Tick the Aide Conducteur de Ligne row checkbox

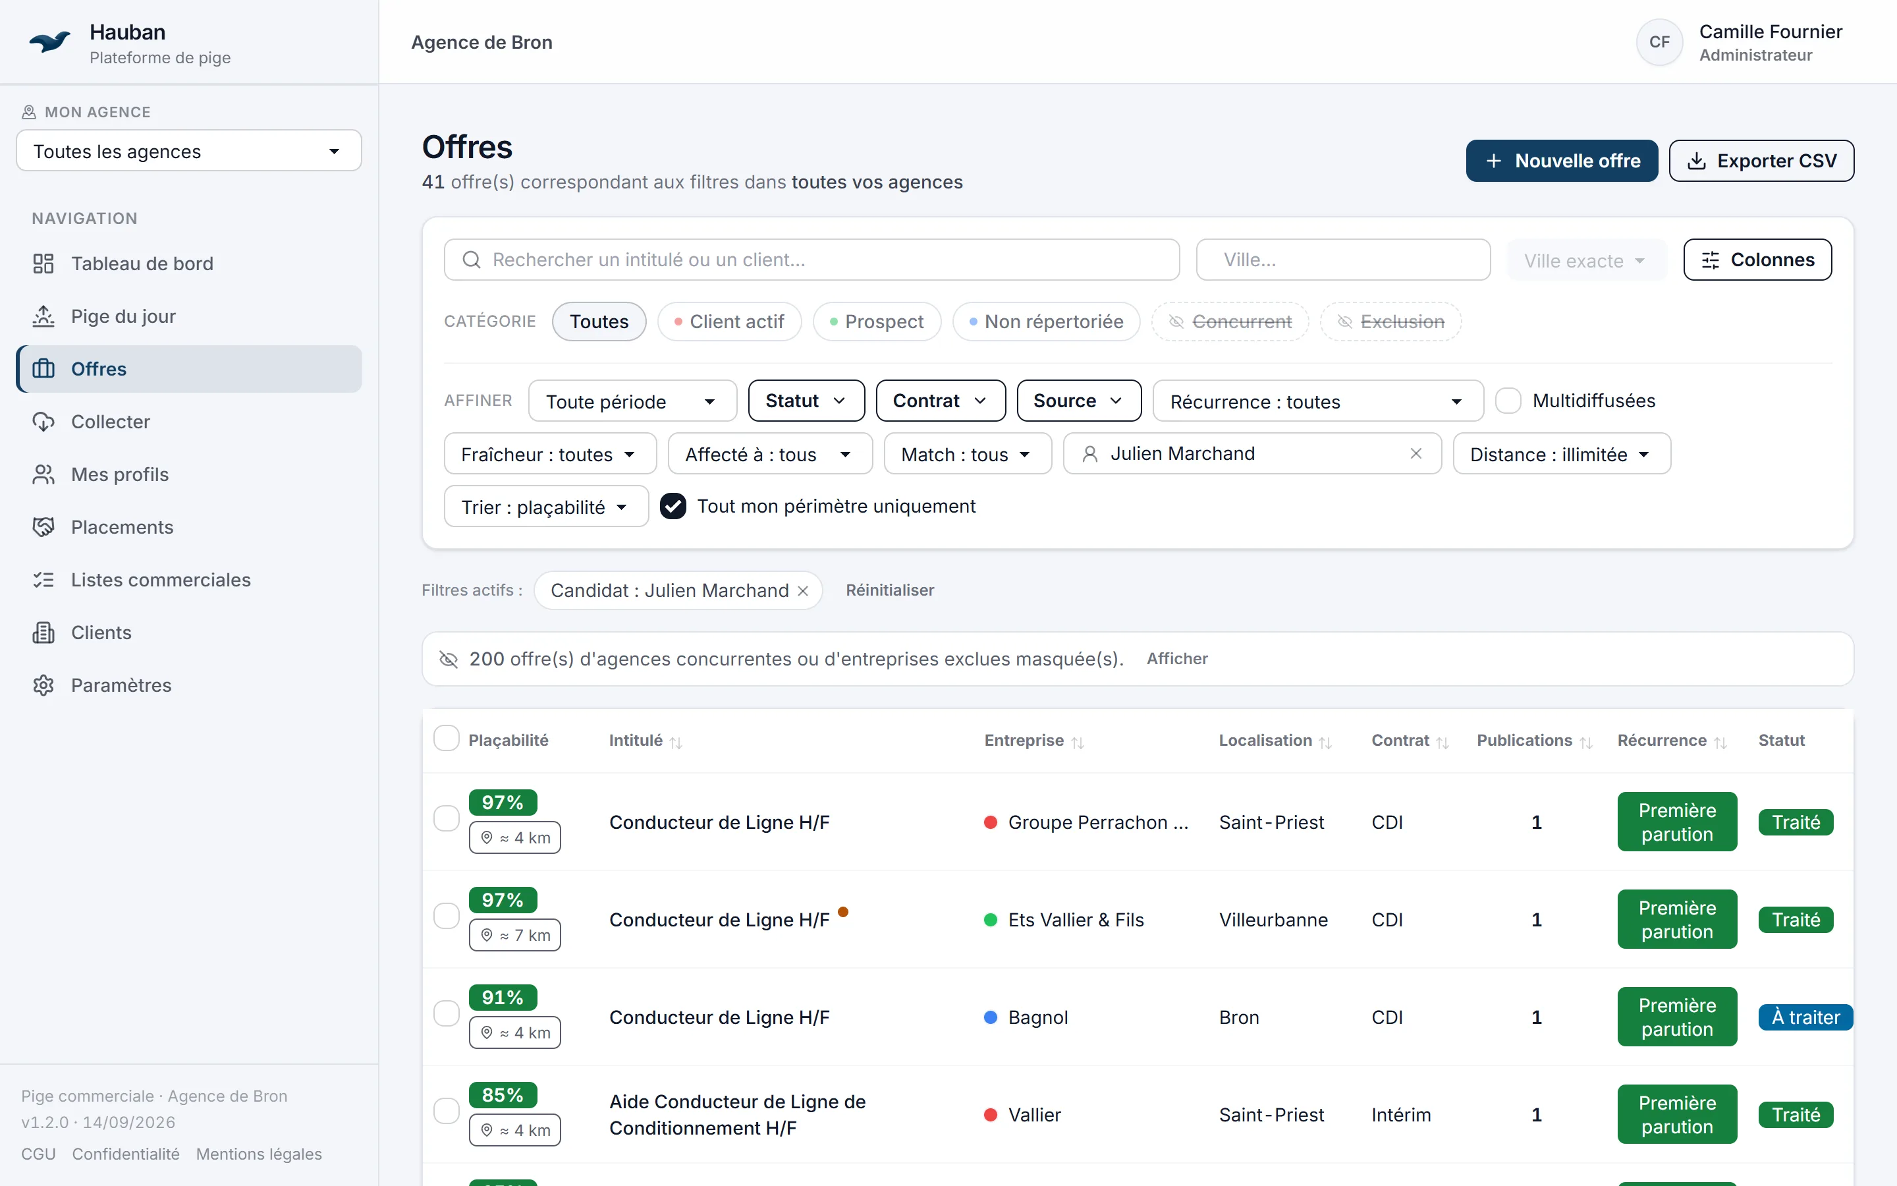(446, 1111)
